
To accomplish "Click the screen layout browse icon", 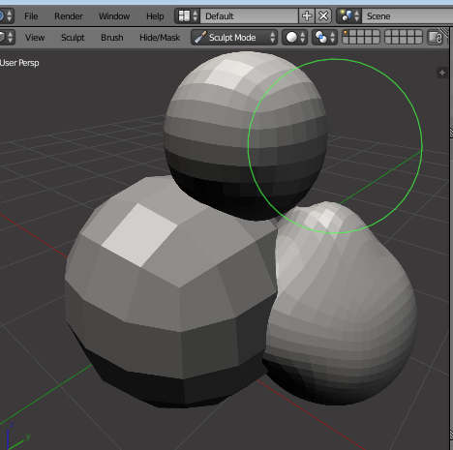I will pyautogui.click(x=187, y=15).
